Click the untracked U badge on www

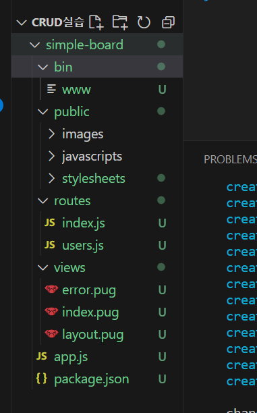[162, 90]
